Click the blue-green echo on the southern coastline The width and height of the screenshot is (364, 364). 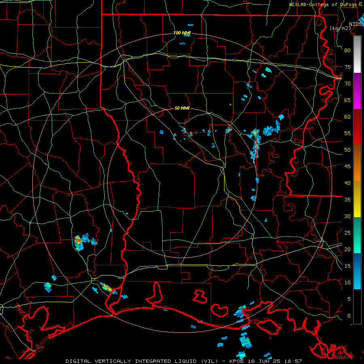[240, 312]
